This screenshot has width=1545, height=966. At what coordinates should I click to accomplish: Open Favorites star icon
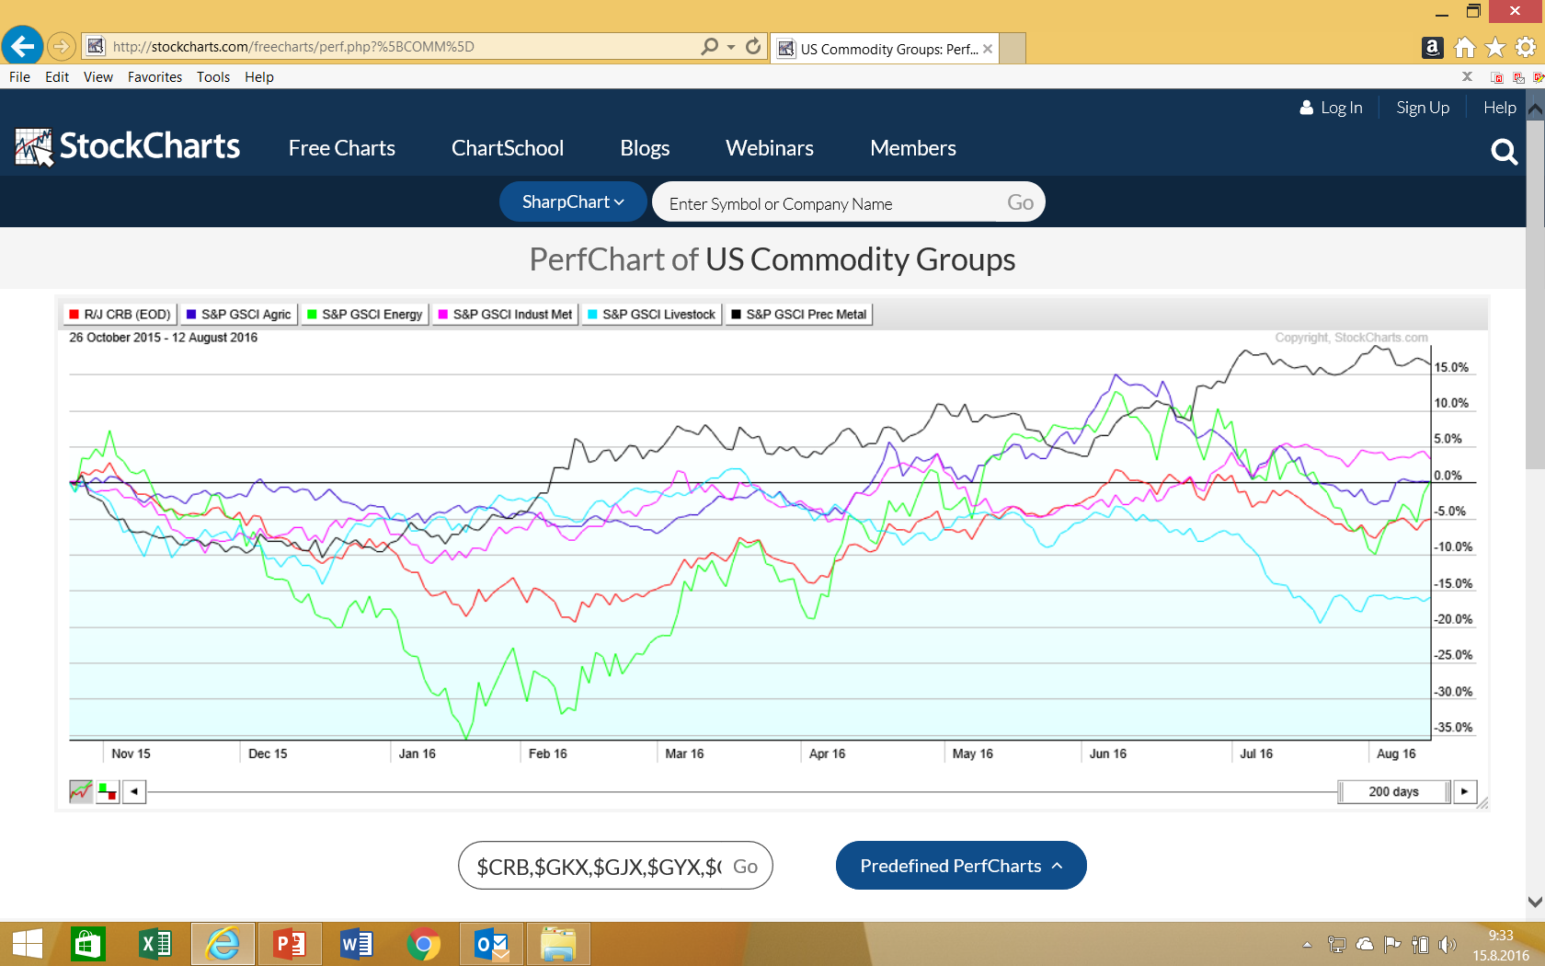[x=1495, y=47]
